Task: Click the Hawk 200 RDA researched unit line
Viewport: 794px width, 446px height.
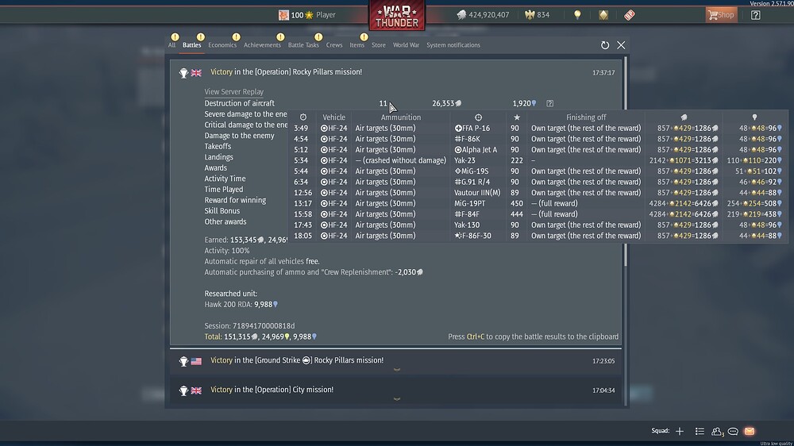Action: 241,304
